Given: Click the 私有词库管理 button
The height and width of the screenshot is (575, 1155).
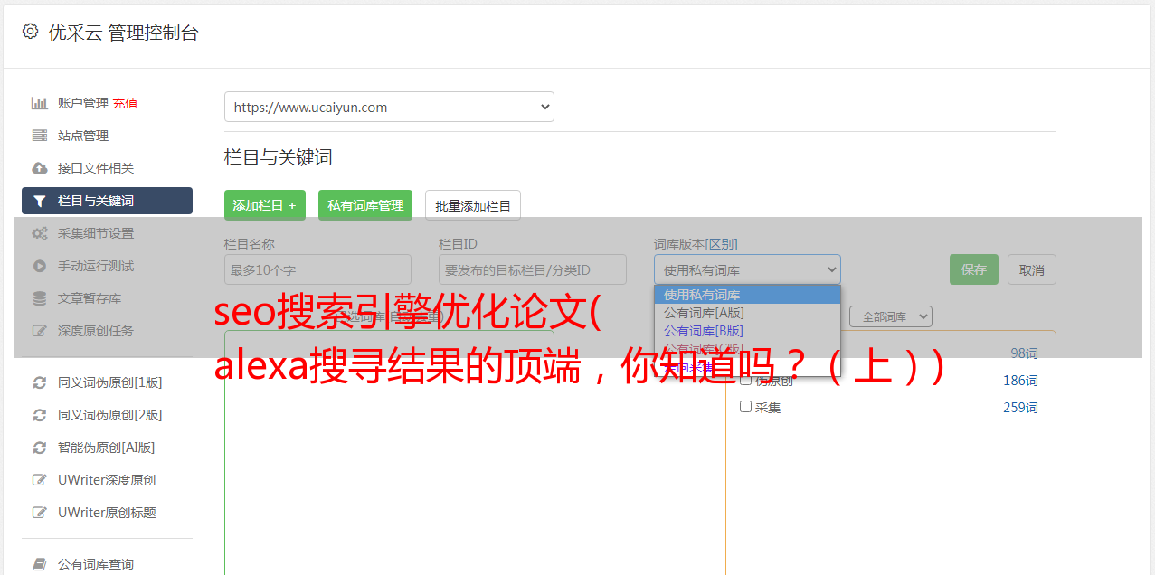Looking at the screenshot, I should 365,205.
